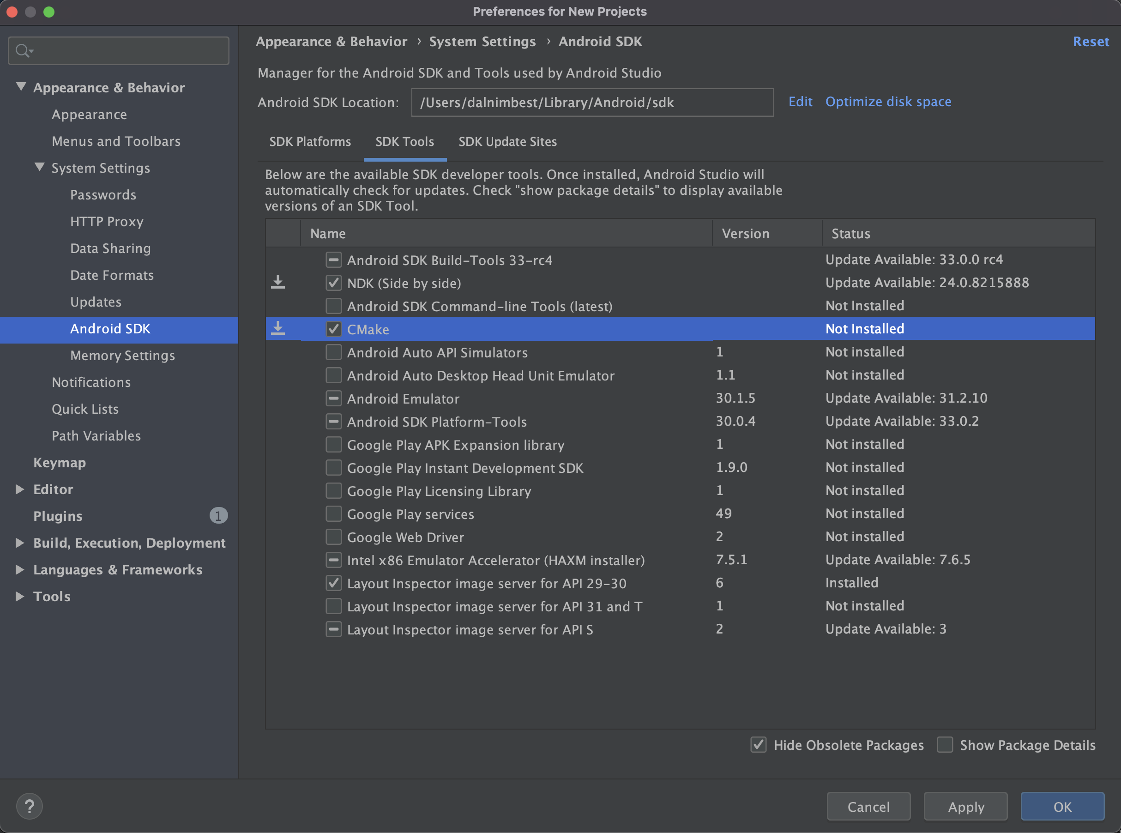The image size is (1121, 833).
Task: Open Memory Settings page
Action: [x=122, y=355]
